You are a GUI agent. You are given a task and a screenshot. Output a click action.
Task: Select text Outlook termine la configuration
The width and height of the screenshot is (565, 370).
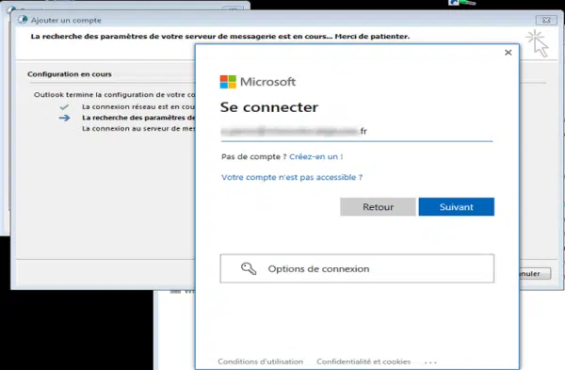[x=93, y=95]
